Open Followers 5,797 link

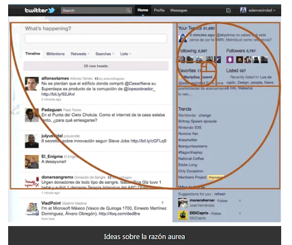coord(241,51)
